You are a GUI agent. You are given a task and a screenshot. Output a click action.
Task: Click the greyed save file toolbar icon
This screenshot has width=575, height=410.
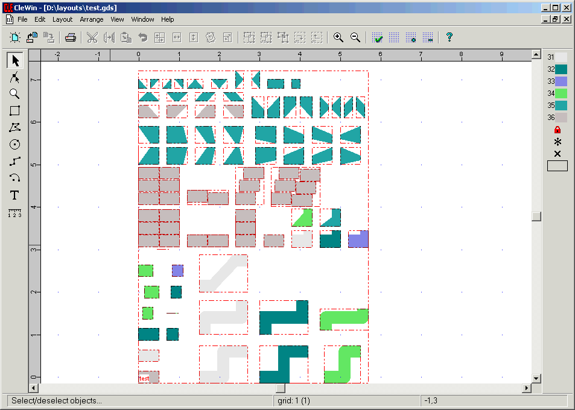(49, 37)
